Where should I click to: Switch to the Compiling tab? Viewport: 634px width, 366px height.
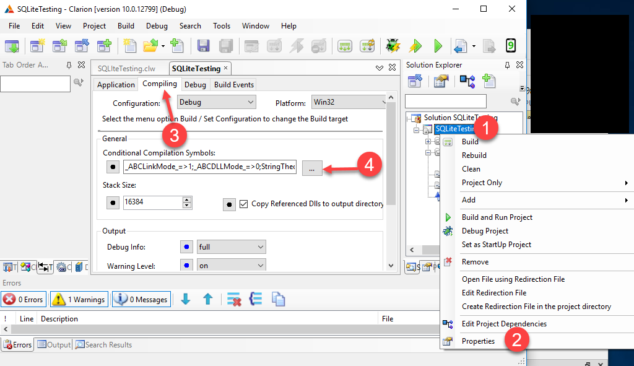(159, 84)
